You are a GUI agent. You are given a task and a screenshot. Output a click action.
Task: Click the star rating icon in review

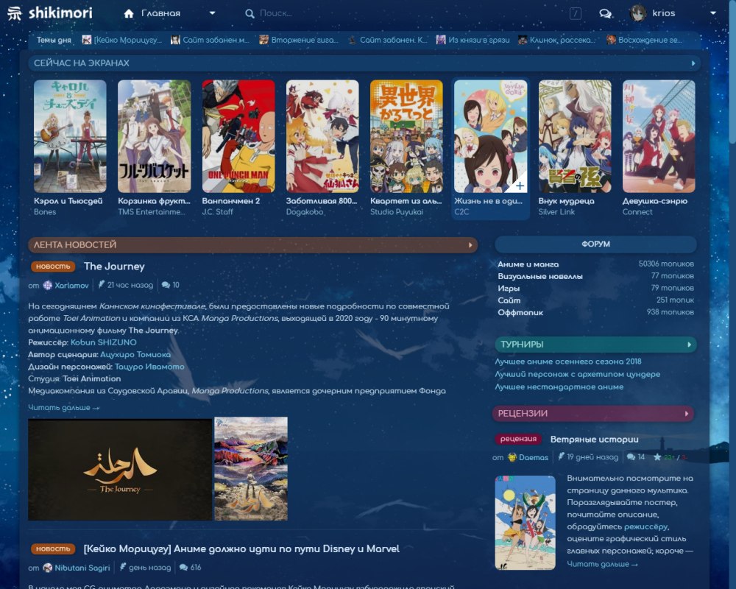click(x=657, y=457)
